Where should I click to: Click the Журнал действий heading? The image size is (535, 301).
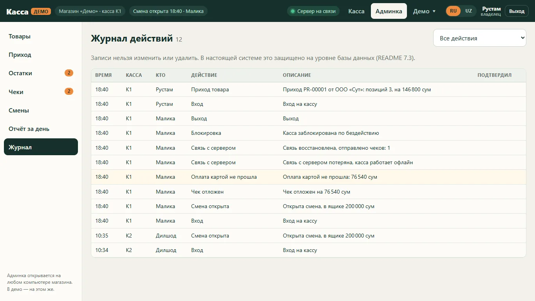(x=132, y=38)
